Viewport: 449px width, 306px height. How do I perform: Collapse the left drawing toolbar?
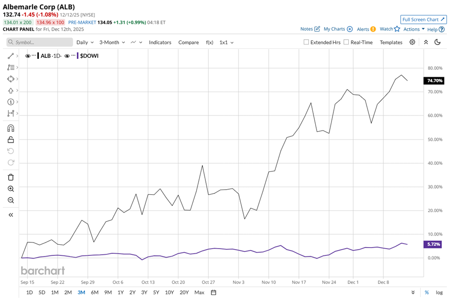(11, 215)
